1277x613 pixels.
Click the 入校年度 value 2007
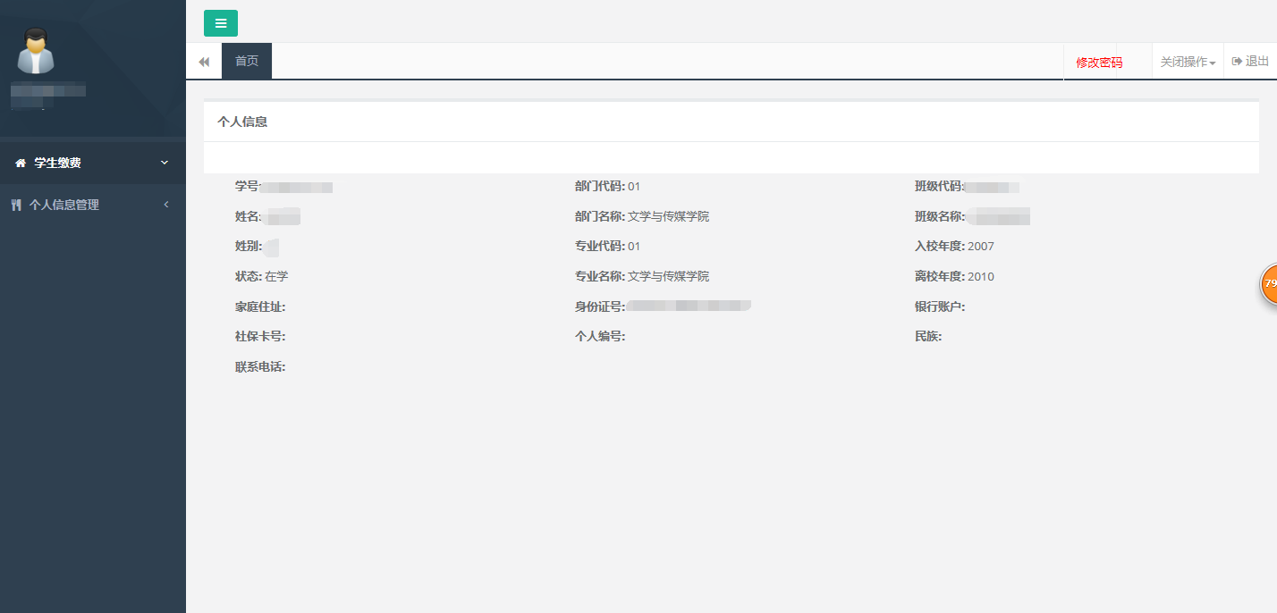coord(980,247)
